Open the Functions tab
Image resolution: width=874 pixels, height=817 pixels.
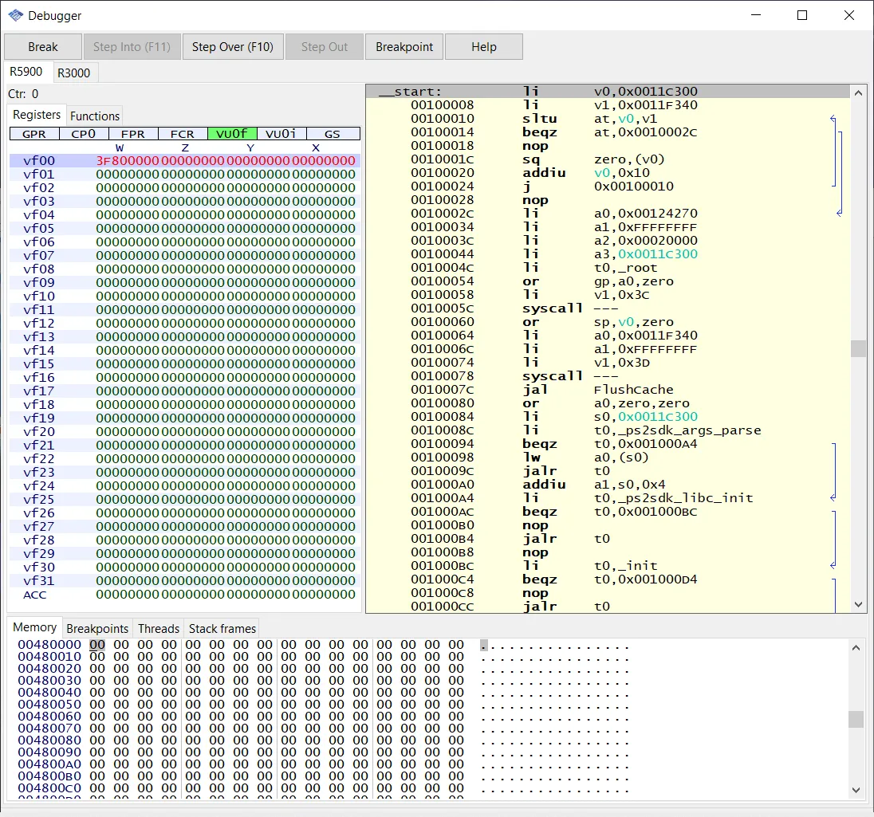[95, 116]
